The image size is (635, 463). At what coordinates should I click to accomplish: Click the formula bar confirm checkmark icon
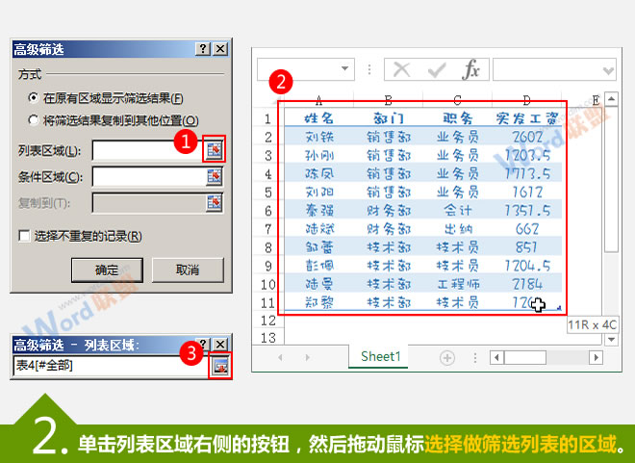coord(436,70)
